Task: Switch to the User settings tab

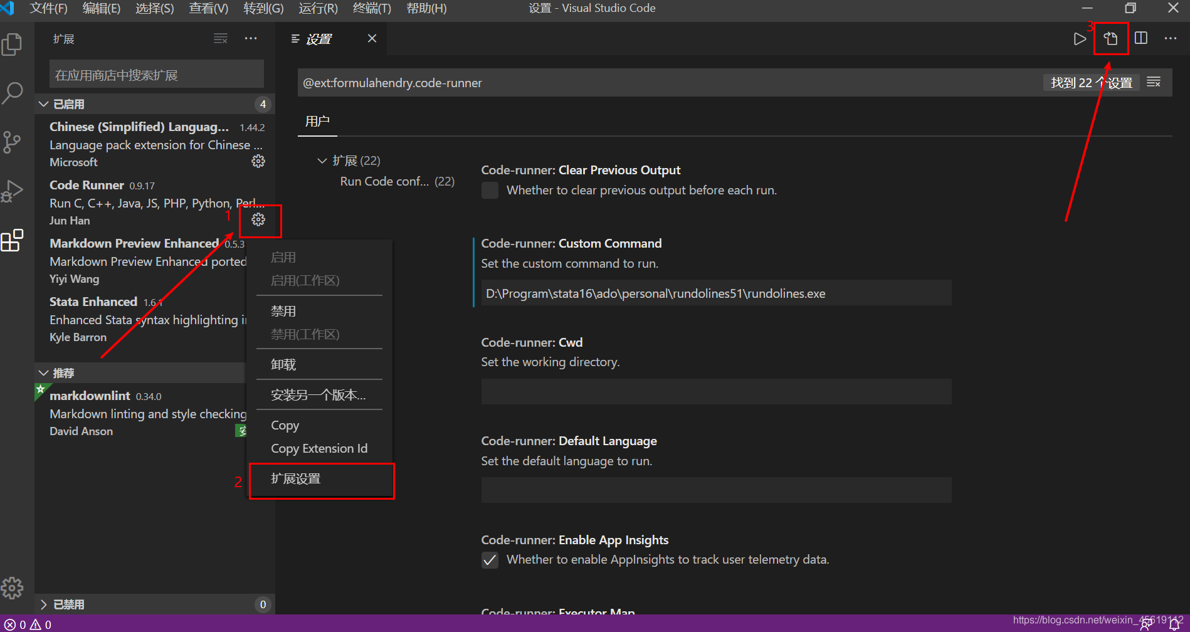Action: pos(317,121)
